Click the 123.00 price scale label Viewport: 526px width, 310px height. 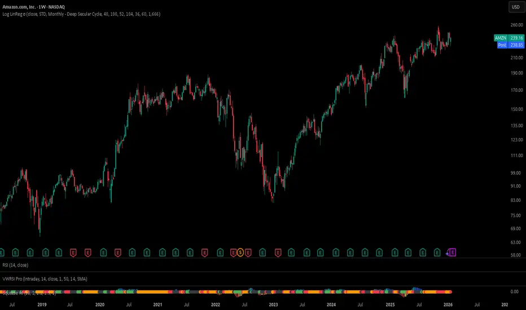(516, 140)
